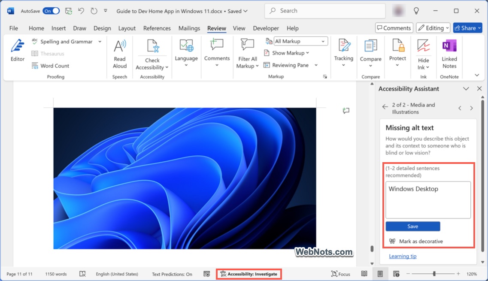Click the Comments button at top right
The width and height of the screenshot is (488, 281).
click(x=394, y=28)
